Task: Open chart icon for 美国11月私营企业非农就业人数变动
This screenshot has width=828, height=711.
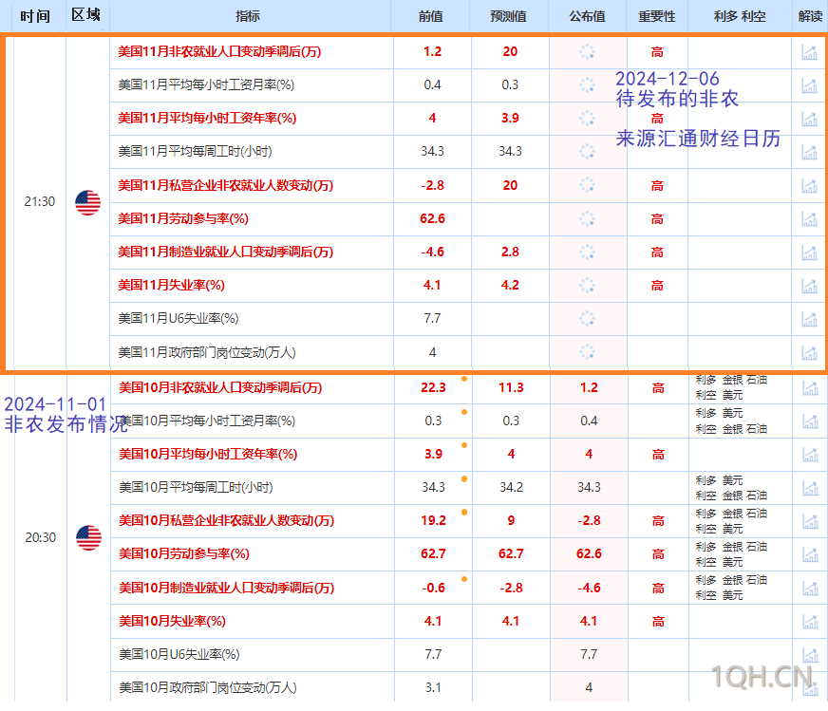Action: coord(809,186)
